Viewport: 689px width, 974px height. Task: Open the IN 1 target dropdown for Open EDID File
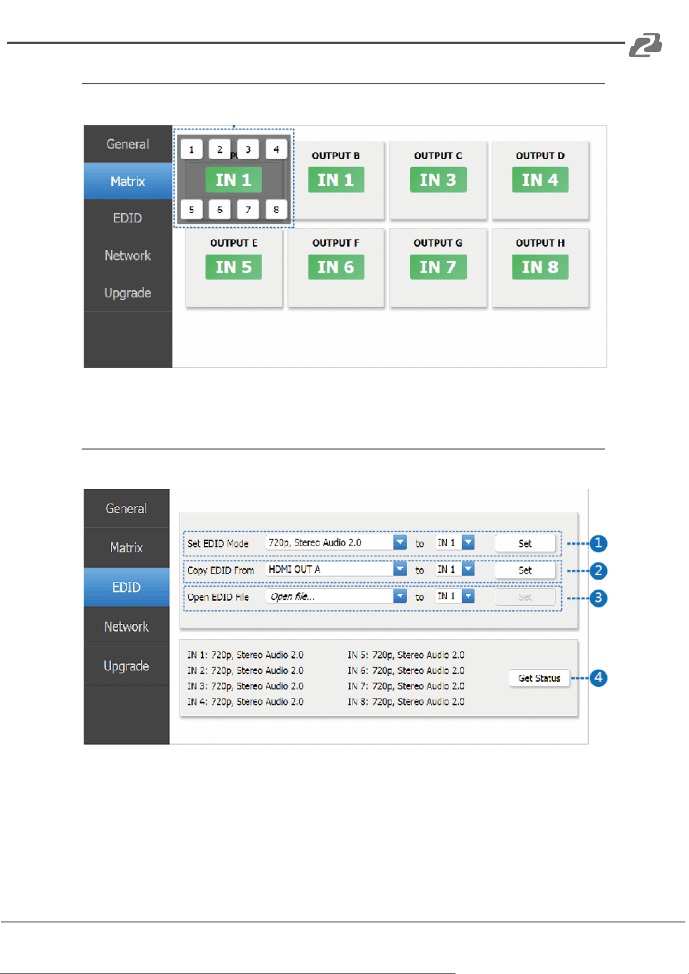click(455, 596)
